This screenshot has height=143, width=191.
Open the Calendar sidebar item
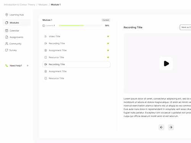coord(12,31)
